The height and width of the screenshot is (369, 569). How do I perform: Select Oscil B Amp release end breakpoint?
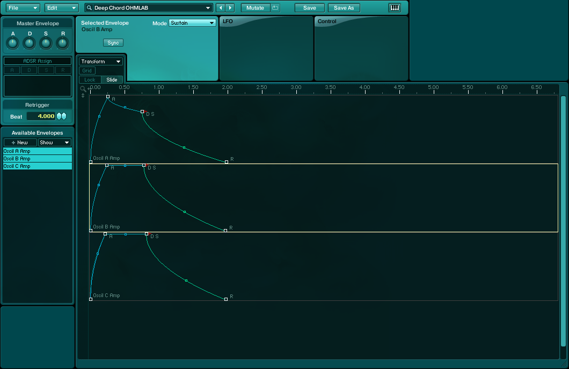(225, 231)
